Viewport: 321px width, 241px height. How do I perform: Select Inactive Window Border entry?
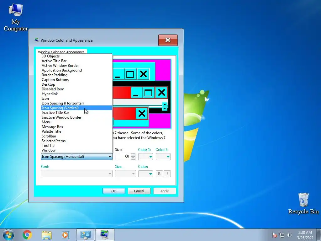click(76, 117)
